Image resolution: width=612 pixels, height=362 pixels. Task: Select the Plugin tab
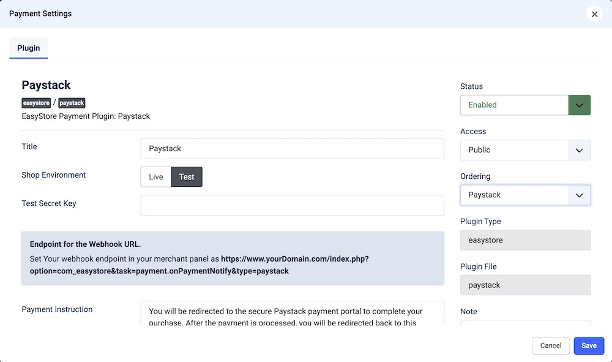(x=29, y=48)
